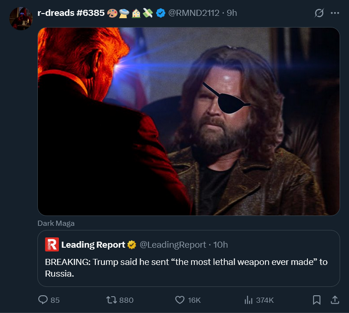Bookmark this post

click(316, 300)
